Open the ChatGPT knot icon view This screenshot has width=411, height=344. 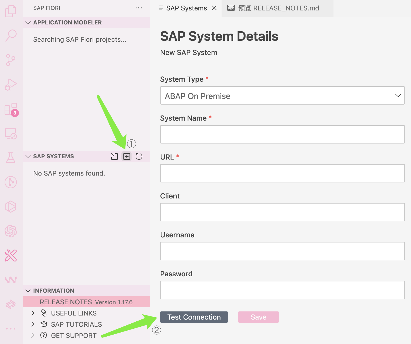point(11,231)
